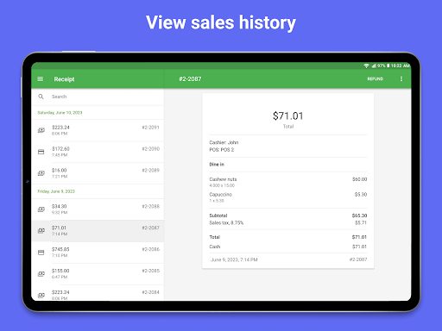Viewport: 442px width, 331px height.
Task: Click receipt number #2-2090
Action: point(150,149)
